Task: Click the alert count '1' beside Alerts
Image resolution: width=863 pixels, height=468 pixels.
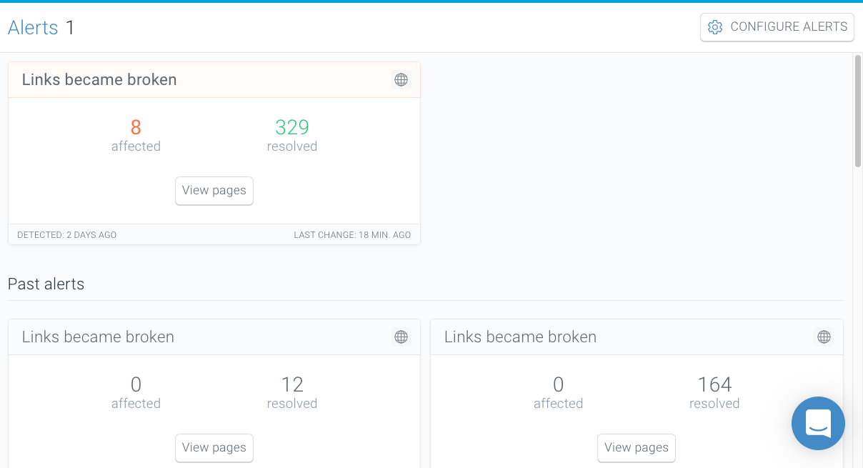Action: [70, 27]
